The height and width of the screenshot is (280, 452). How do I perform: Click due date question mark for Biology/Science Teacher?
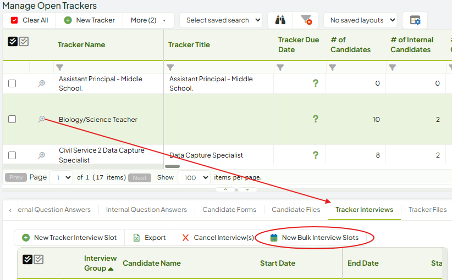(x=316, y=119)
